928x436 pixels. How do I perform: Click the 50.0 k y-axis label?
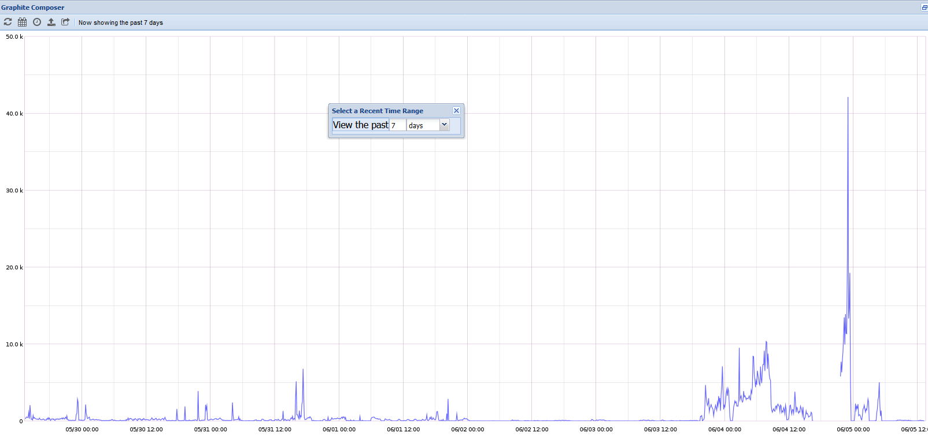[14, 37]
